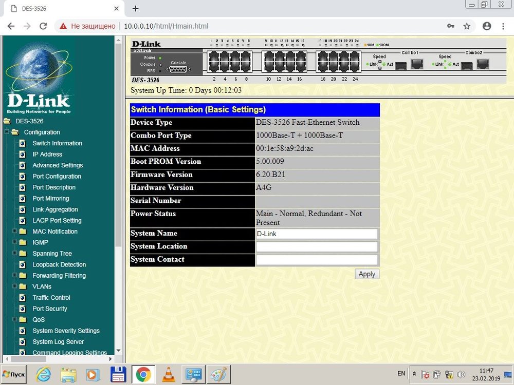
Task: Open Chrome profile account icon
Action: 487,26
